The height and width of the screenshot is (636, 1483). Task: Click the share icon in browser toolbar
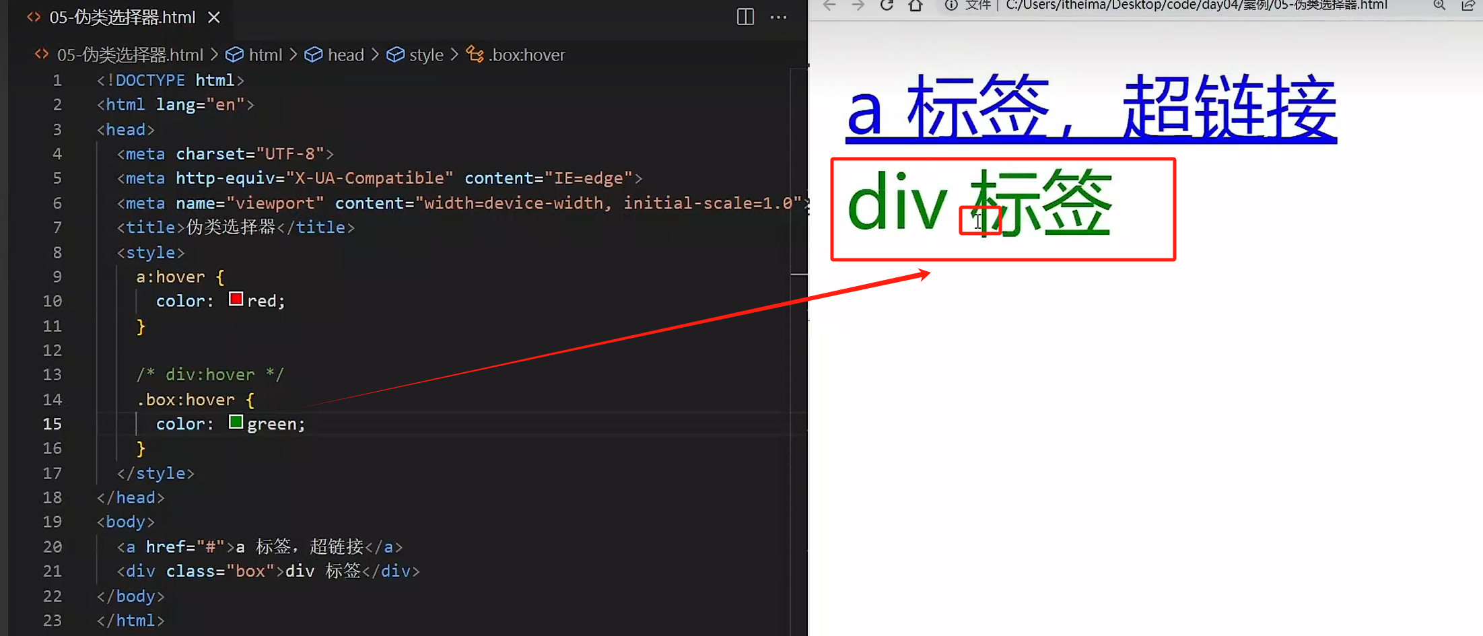1468,5
